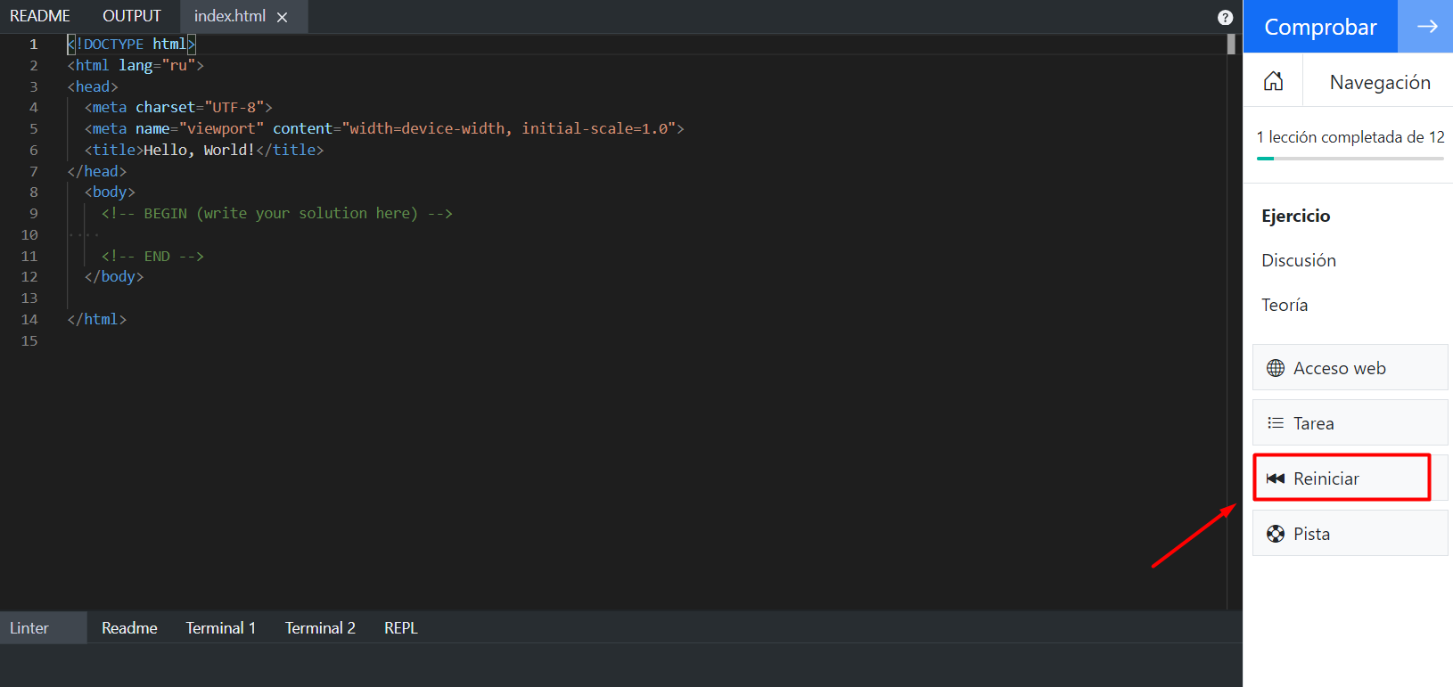Select the index.html editor tab
This screenshot has height=687, width=1453.
coord(229,16)
